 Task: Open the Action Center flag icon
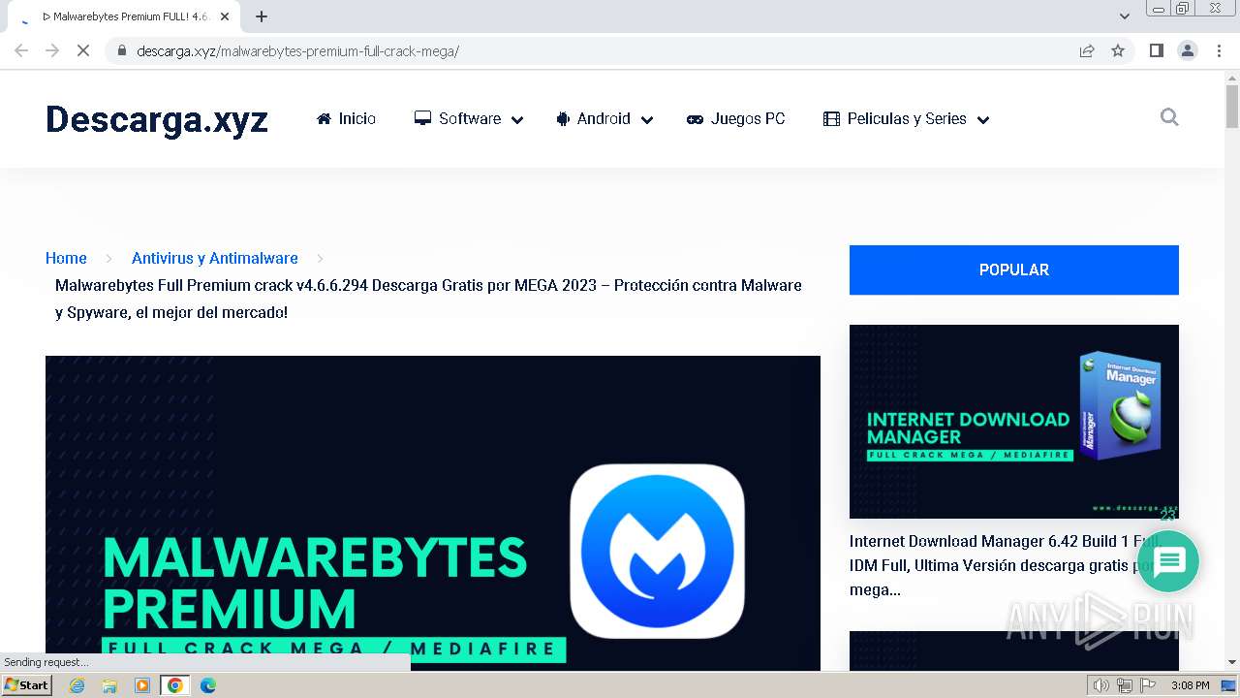tap(1148, 685)
